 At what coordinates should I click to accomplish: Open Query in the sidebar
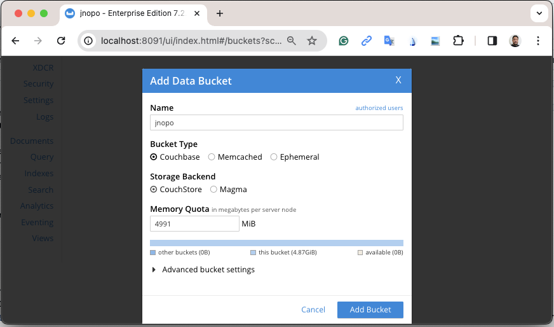(x=42, y=157)
